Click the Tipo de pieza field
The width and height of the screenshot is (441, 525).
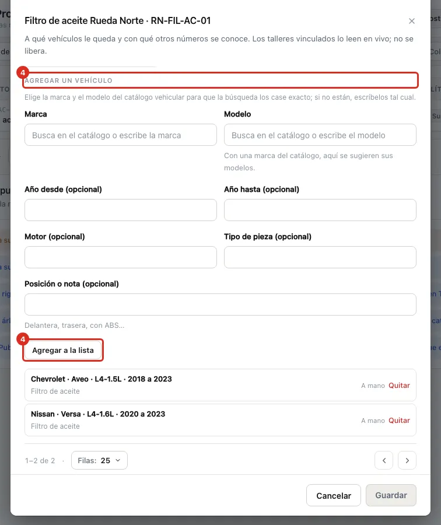click(x=320, y=257)
